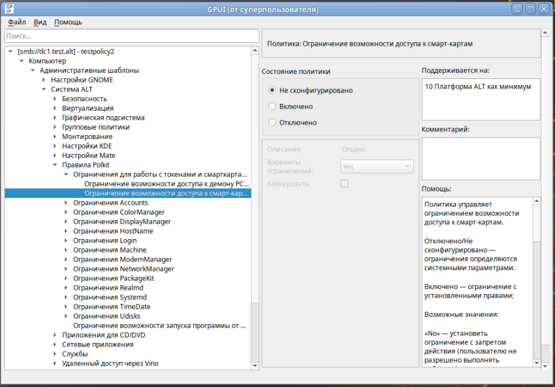Collapse the [smb://dc1.test.alt] testpolicy2 root node
The width and height of the screenshot is (555, 387).
10,51
